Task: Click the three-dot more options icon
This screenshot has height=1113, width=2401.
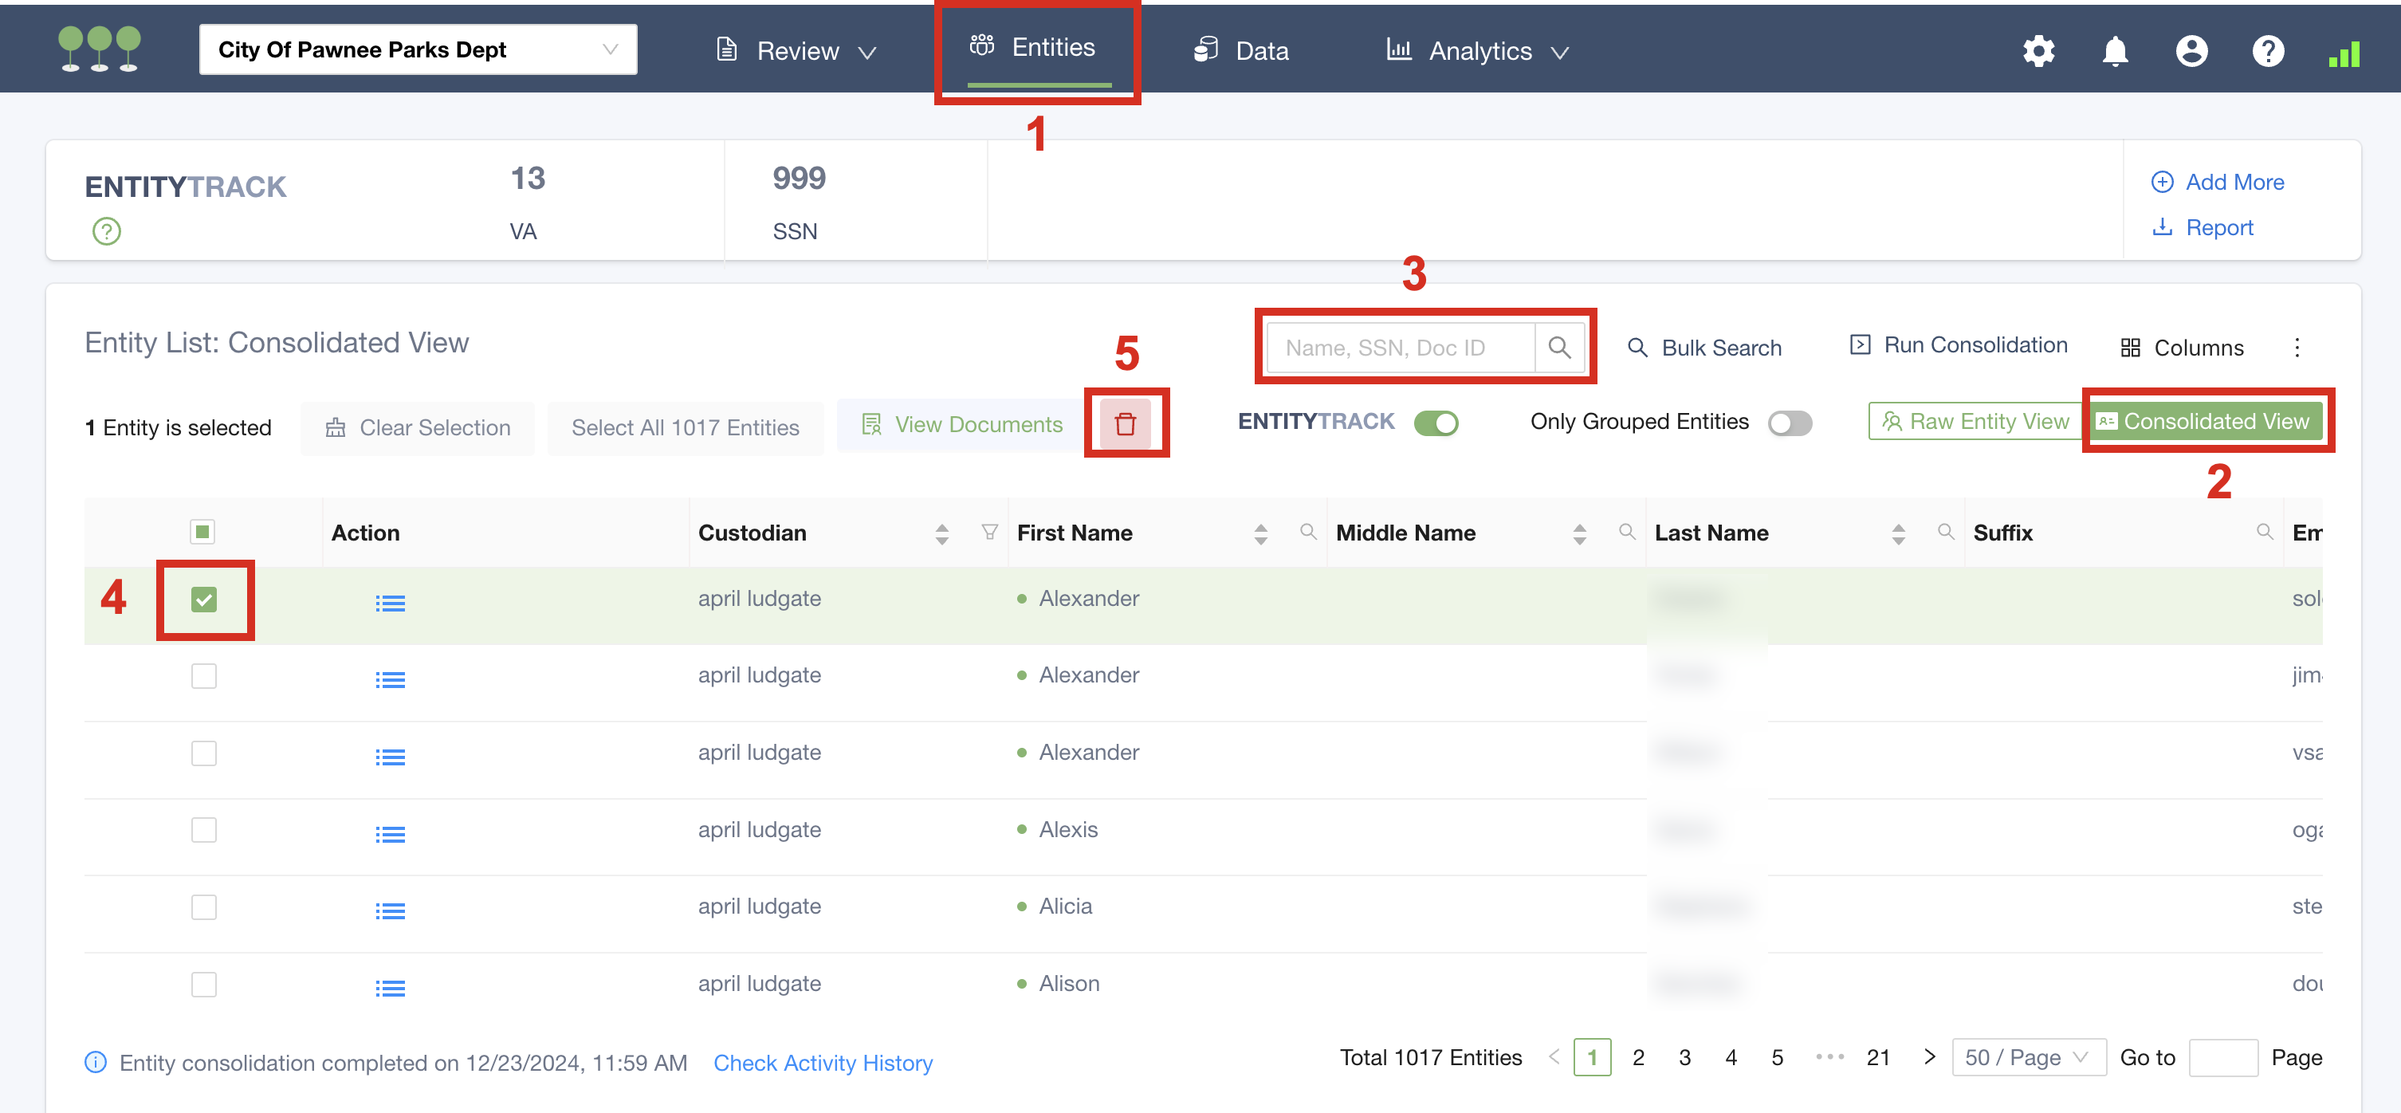Action: tap(2297, 348)
